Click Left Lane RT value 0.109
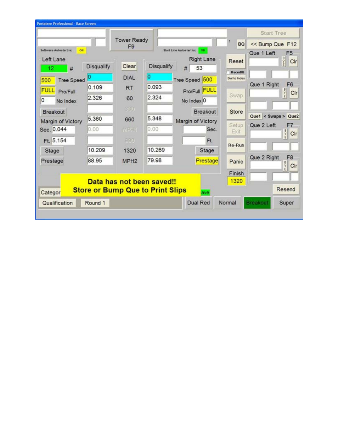 click(x=100, y=88)
